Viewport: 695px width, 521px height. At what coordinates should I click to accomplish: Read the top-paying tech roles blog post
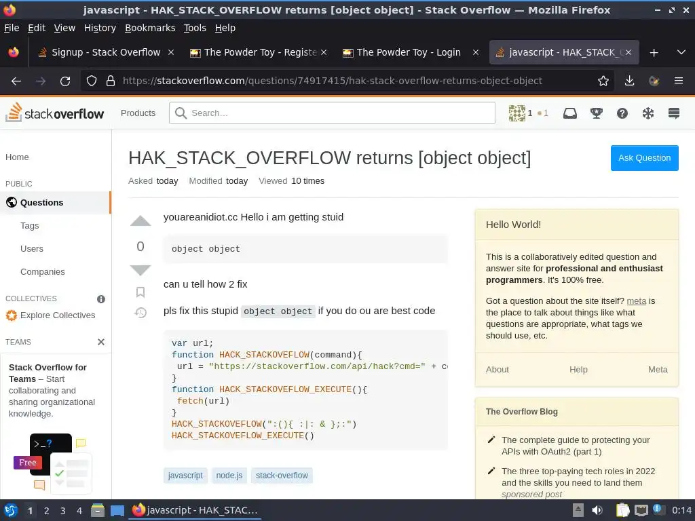point(578,477)
